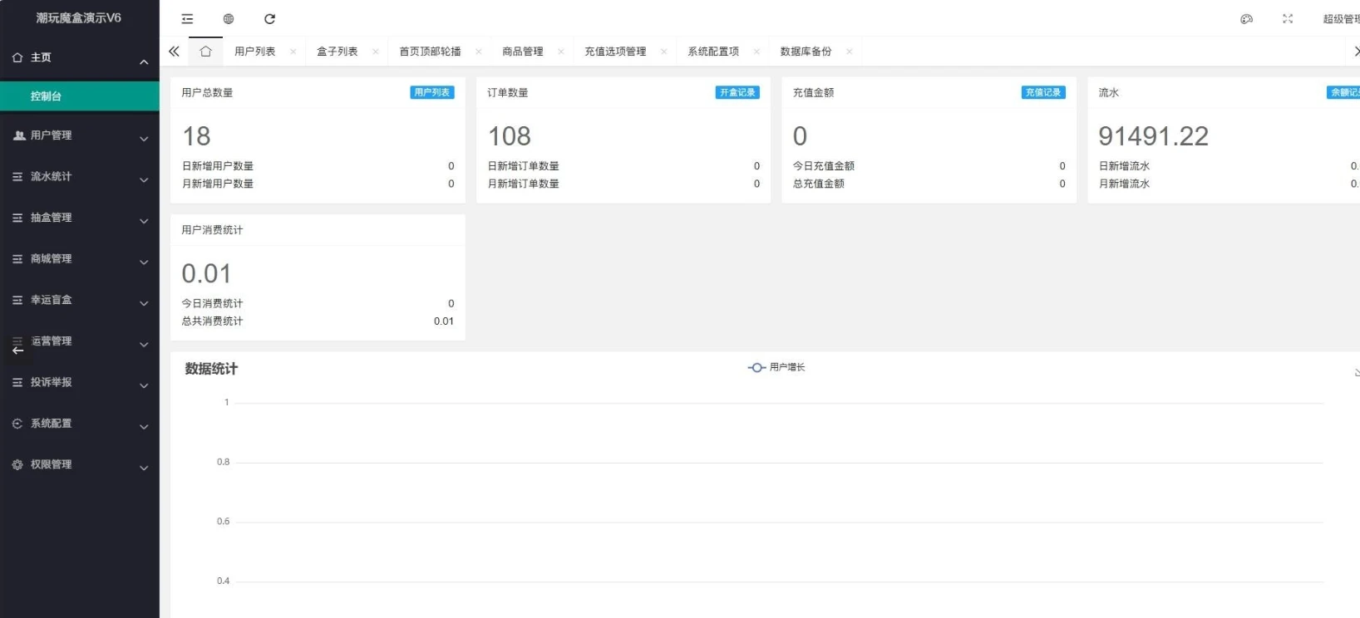The height and width of the screenshot is (618, 1360).
Task: Expand the 抽盒管理 menu
Action: (144, 221)
